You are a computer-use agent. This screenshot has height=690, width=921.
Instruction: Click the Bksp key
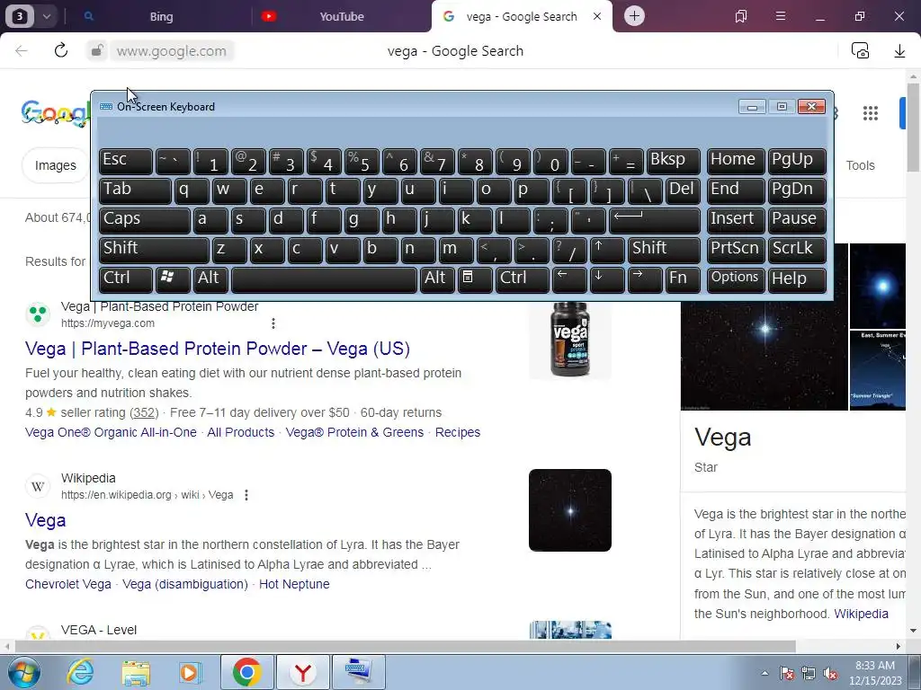pos(673,161)
